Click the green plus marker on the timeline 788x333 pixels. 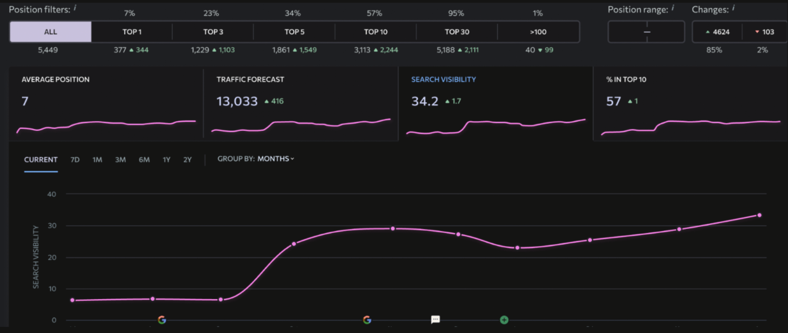pos(504,320)
